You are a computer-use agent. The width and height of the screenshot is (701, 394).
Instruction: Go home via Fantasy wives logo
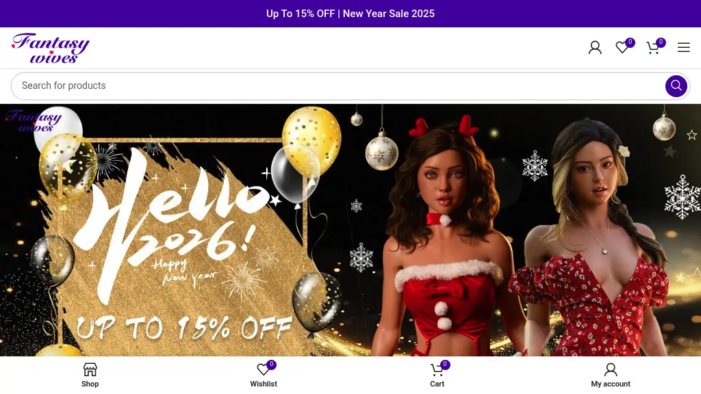(x=51, y=48)
